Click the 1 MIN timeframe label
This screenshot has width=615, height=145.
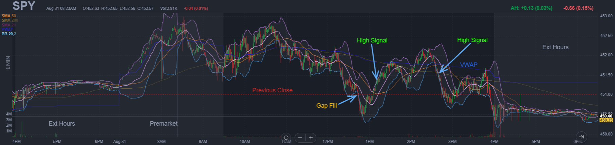(x=8, y=63)
